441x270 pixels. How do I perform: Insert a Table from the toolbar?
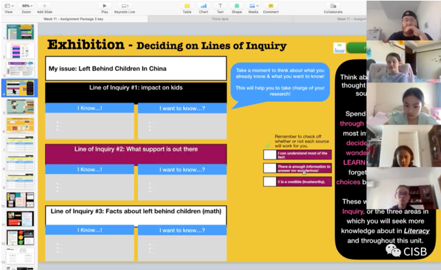[187, 6]
